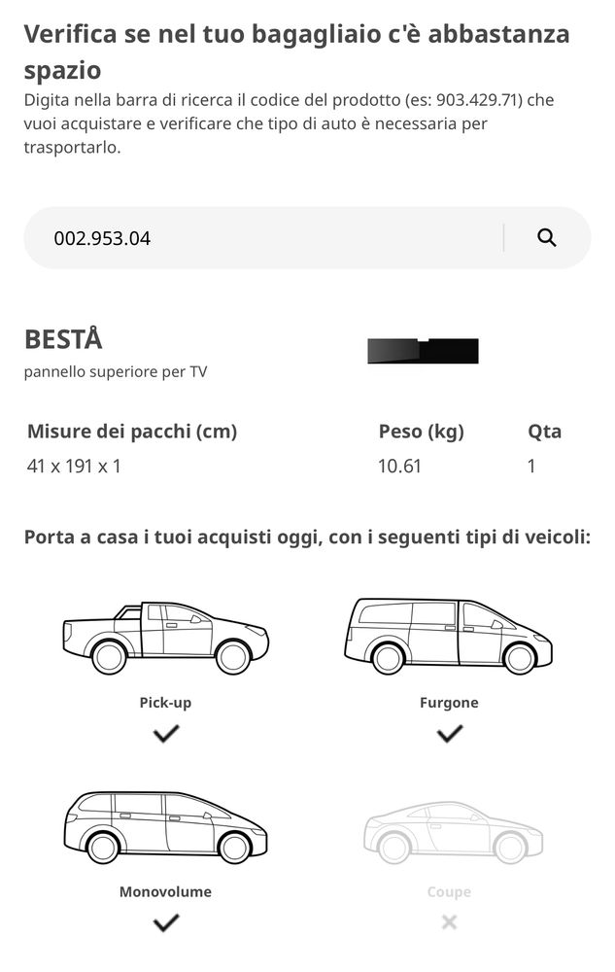Click the Pick-up truck illustration
Viewport: 615px width, 972px height.
(165, 637)
